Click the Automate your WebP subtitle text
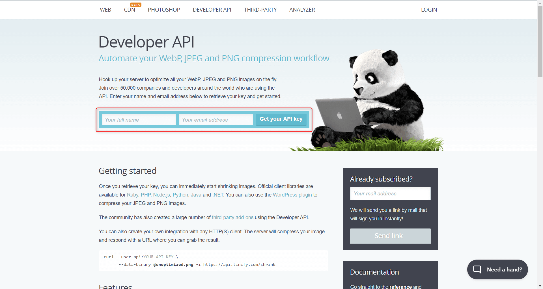 [214, 58]
